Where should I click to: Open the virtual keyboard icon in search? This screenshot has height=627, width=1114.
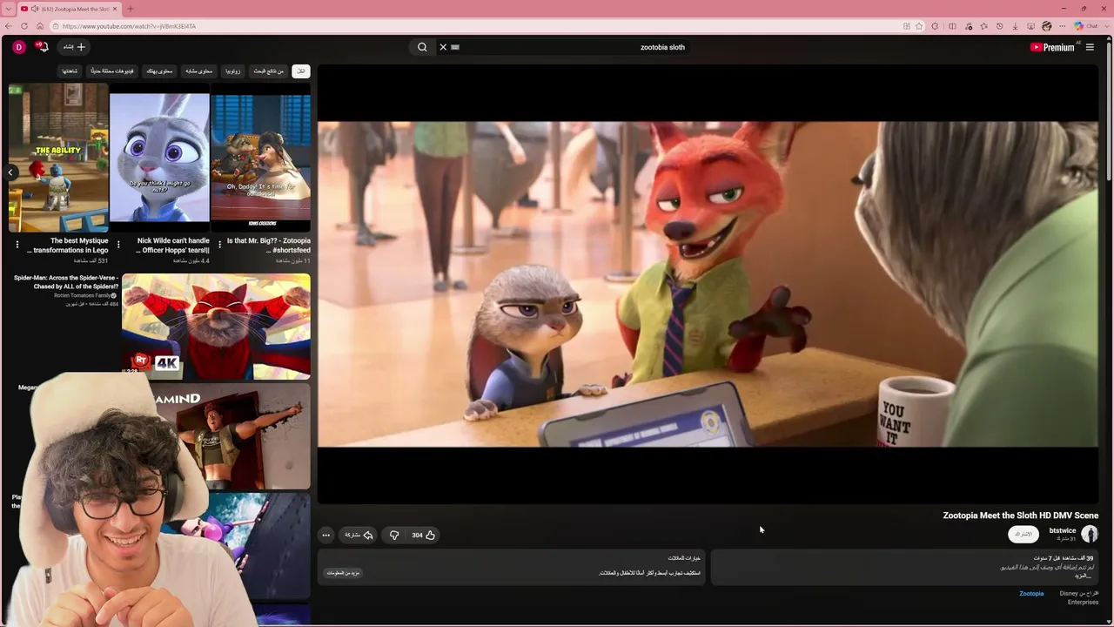coord(455,47)
